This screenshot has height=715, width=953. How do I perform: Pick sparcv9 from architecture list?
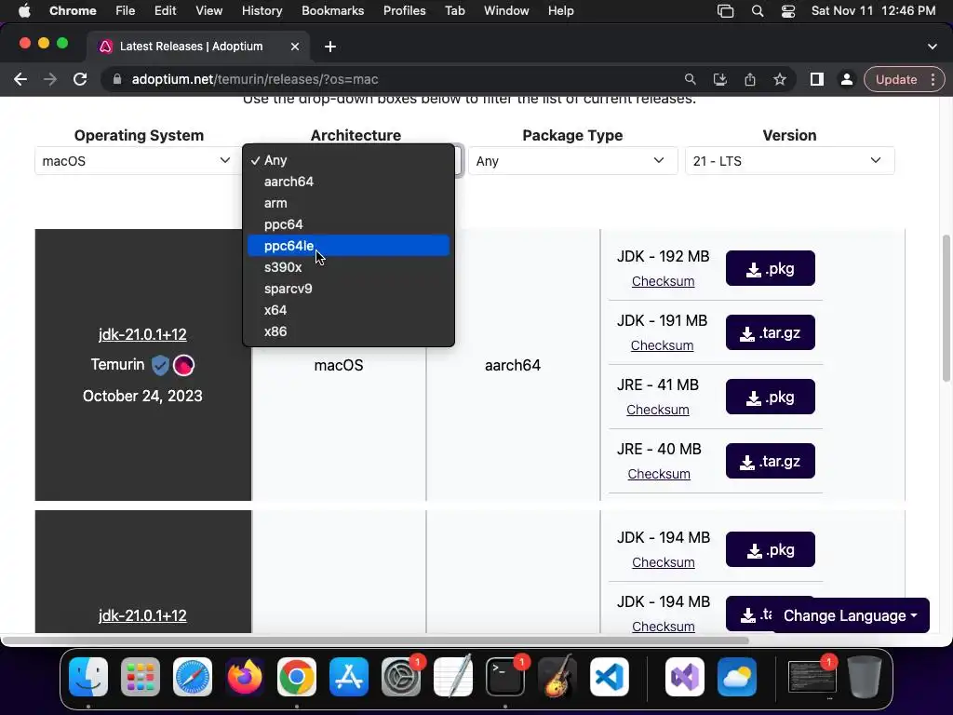coord(348,289)
